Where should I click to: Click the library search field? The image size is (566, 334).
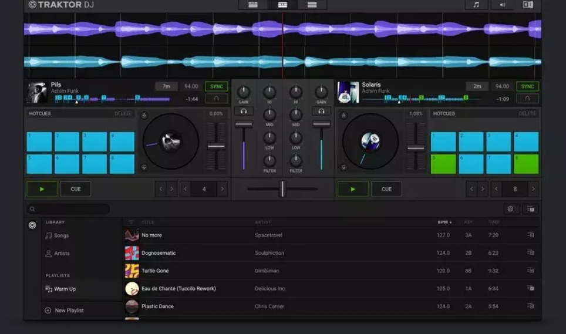[68, 209]
